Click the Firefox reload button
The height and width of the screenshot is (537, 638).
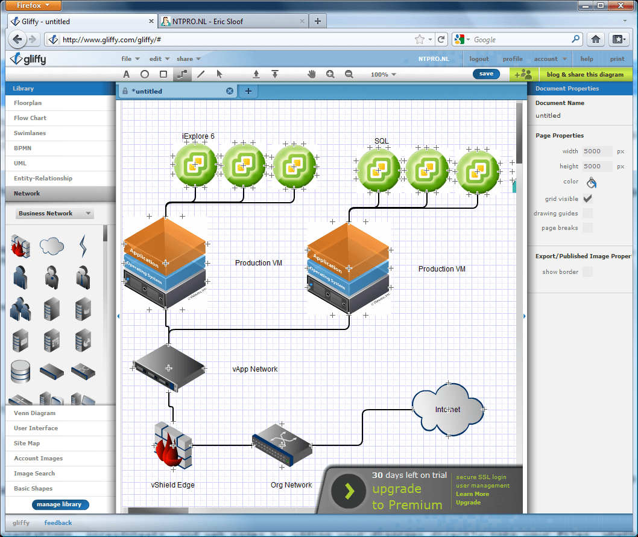[x=441, y=39]
